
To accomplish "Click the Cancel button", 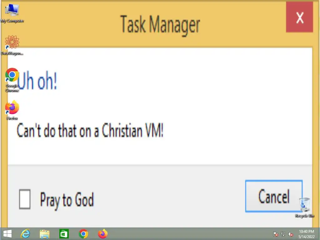I will tap(274, 196).
